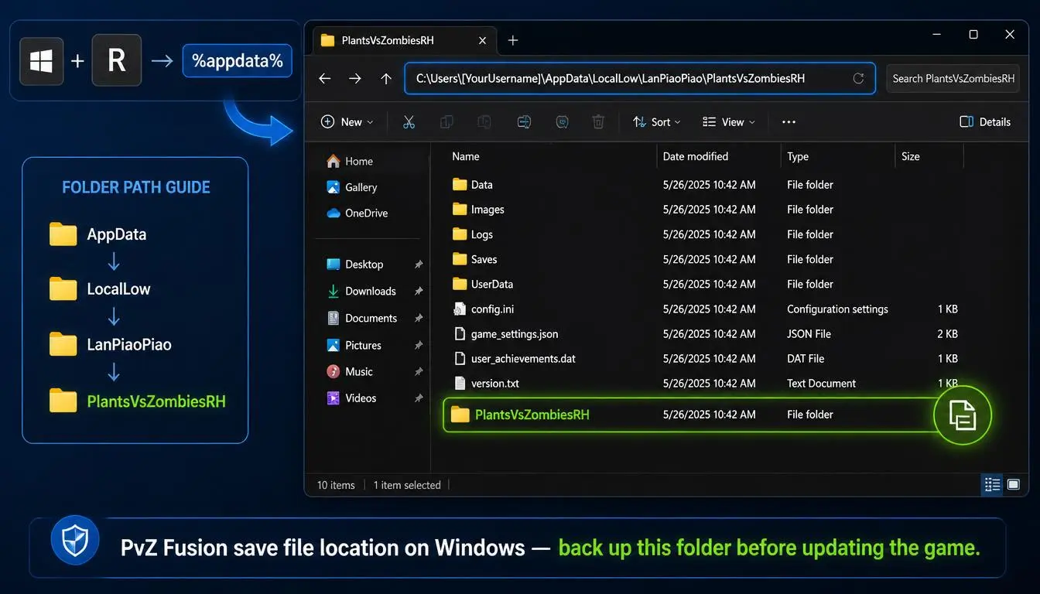Open Desktop in quick access

[355, 265]
